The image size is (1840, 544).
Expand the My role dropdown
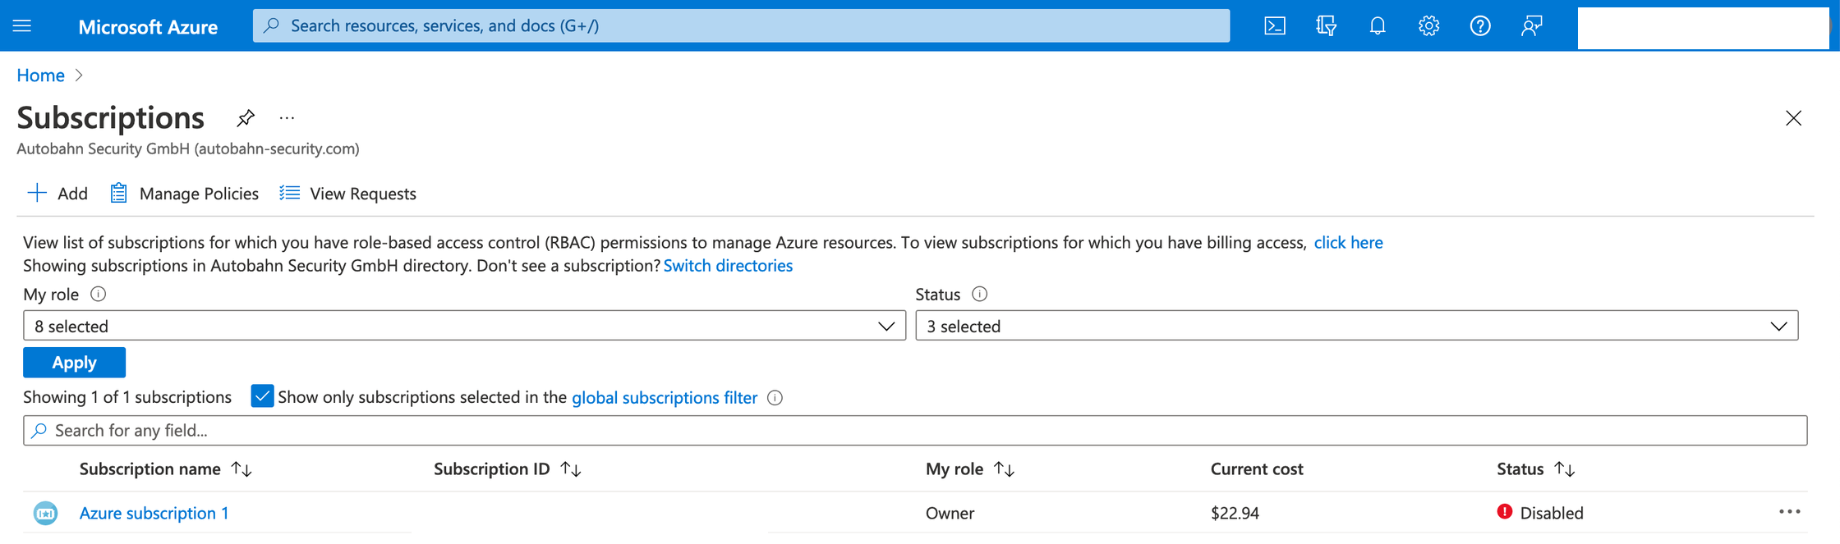click(464, 326)
